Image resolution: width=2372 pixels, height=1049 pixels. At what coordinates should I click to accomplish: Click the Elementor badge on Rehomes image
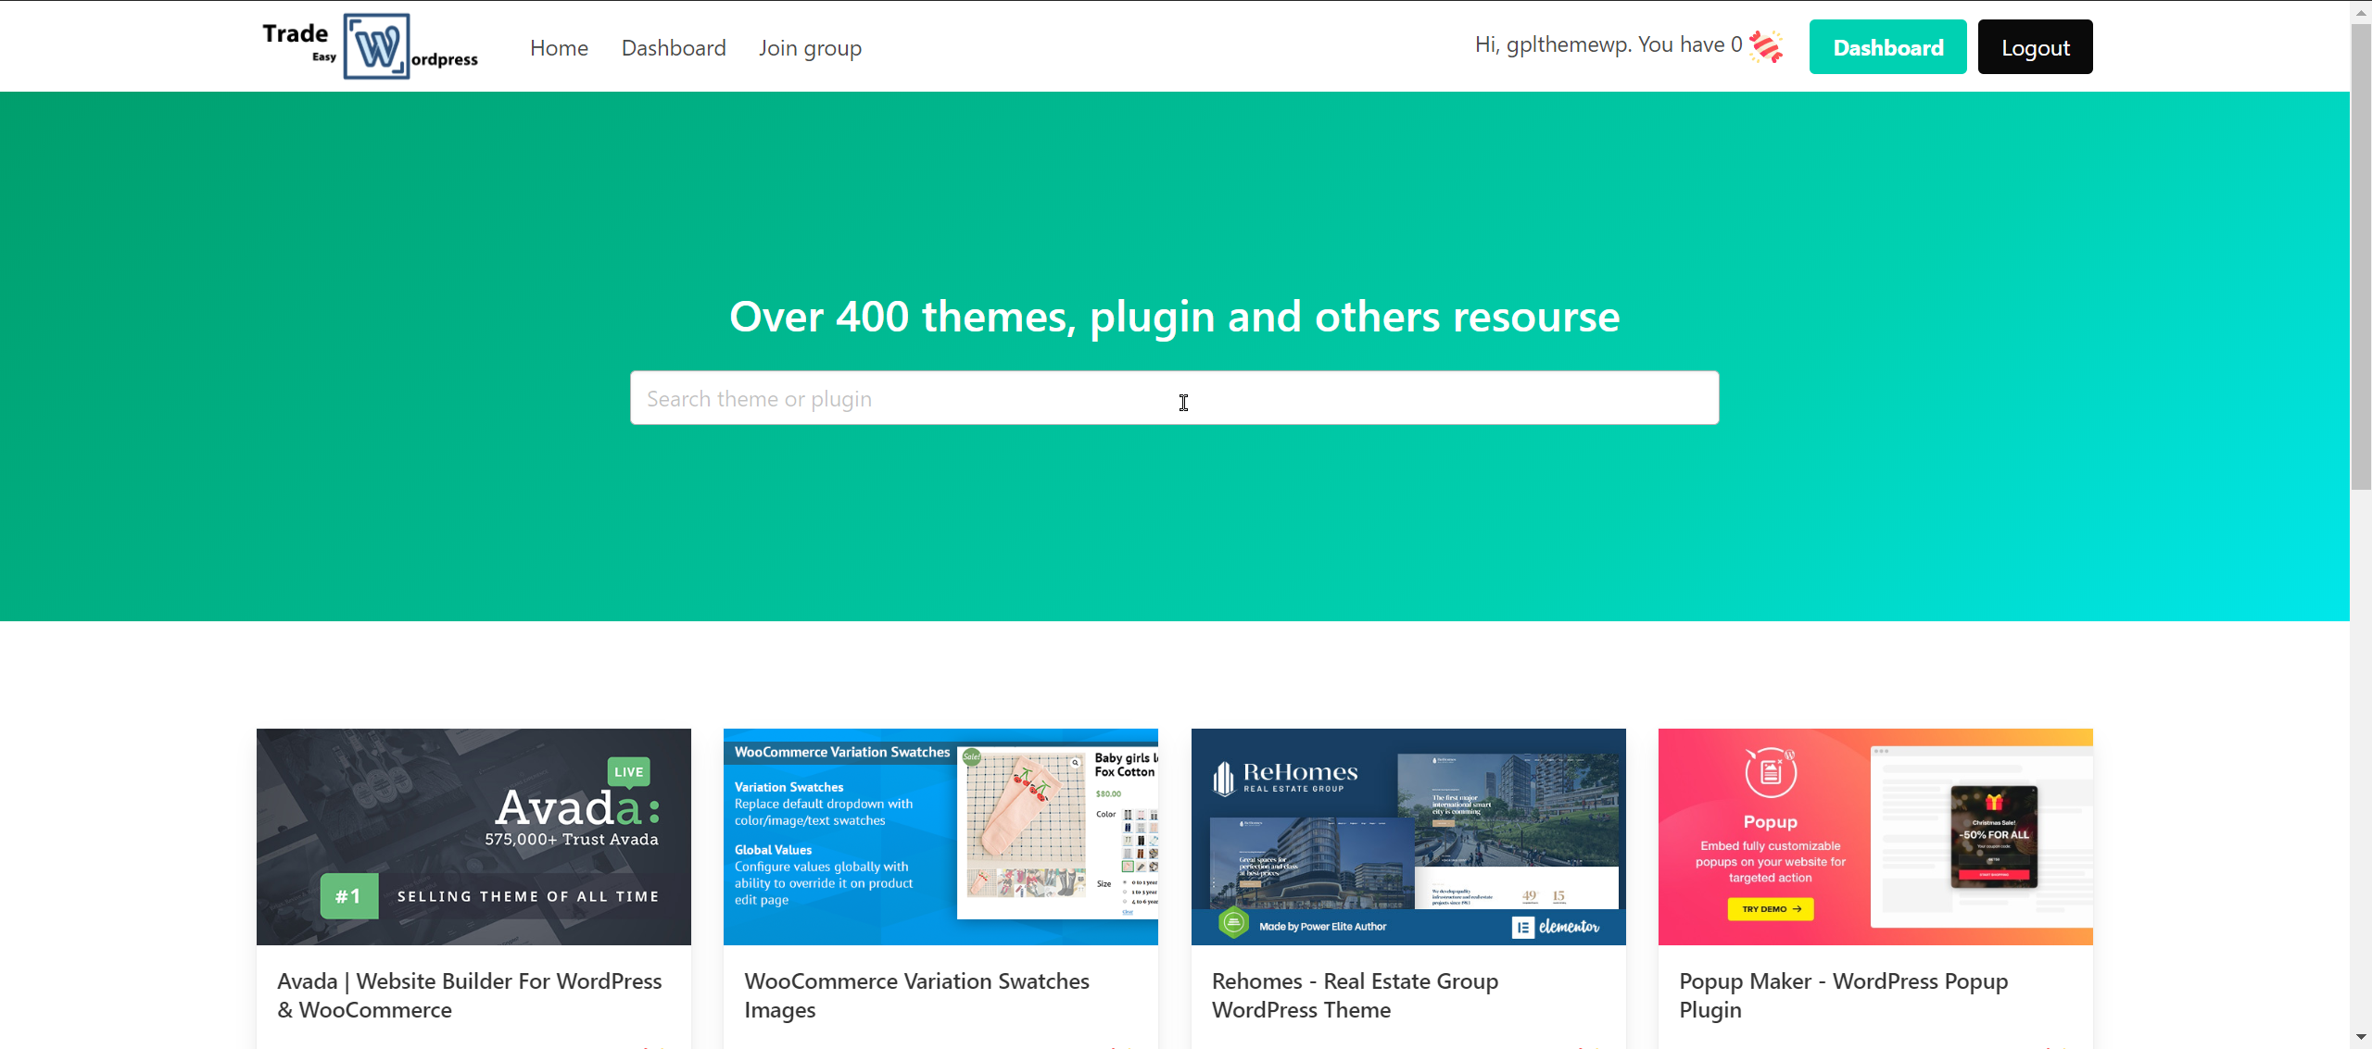pyautogui.click(x=1557, y=927)
